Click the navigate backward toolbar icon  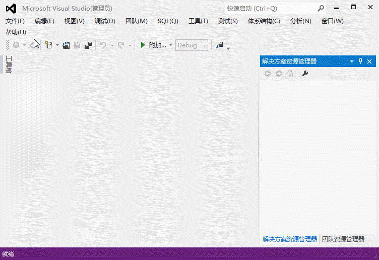[x=16, y=45]
